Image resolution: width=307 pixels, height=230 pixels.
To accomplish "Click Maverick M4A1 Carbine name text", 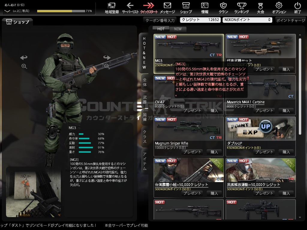I will tap(246, 102).
